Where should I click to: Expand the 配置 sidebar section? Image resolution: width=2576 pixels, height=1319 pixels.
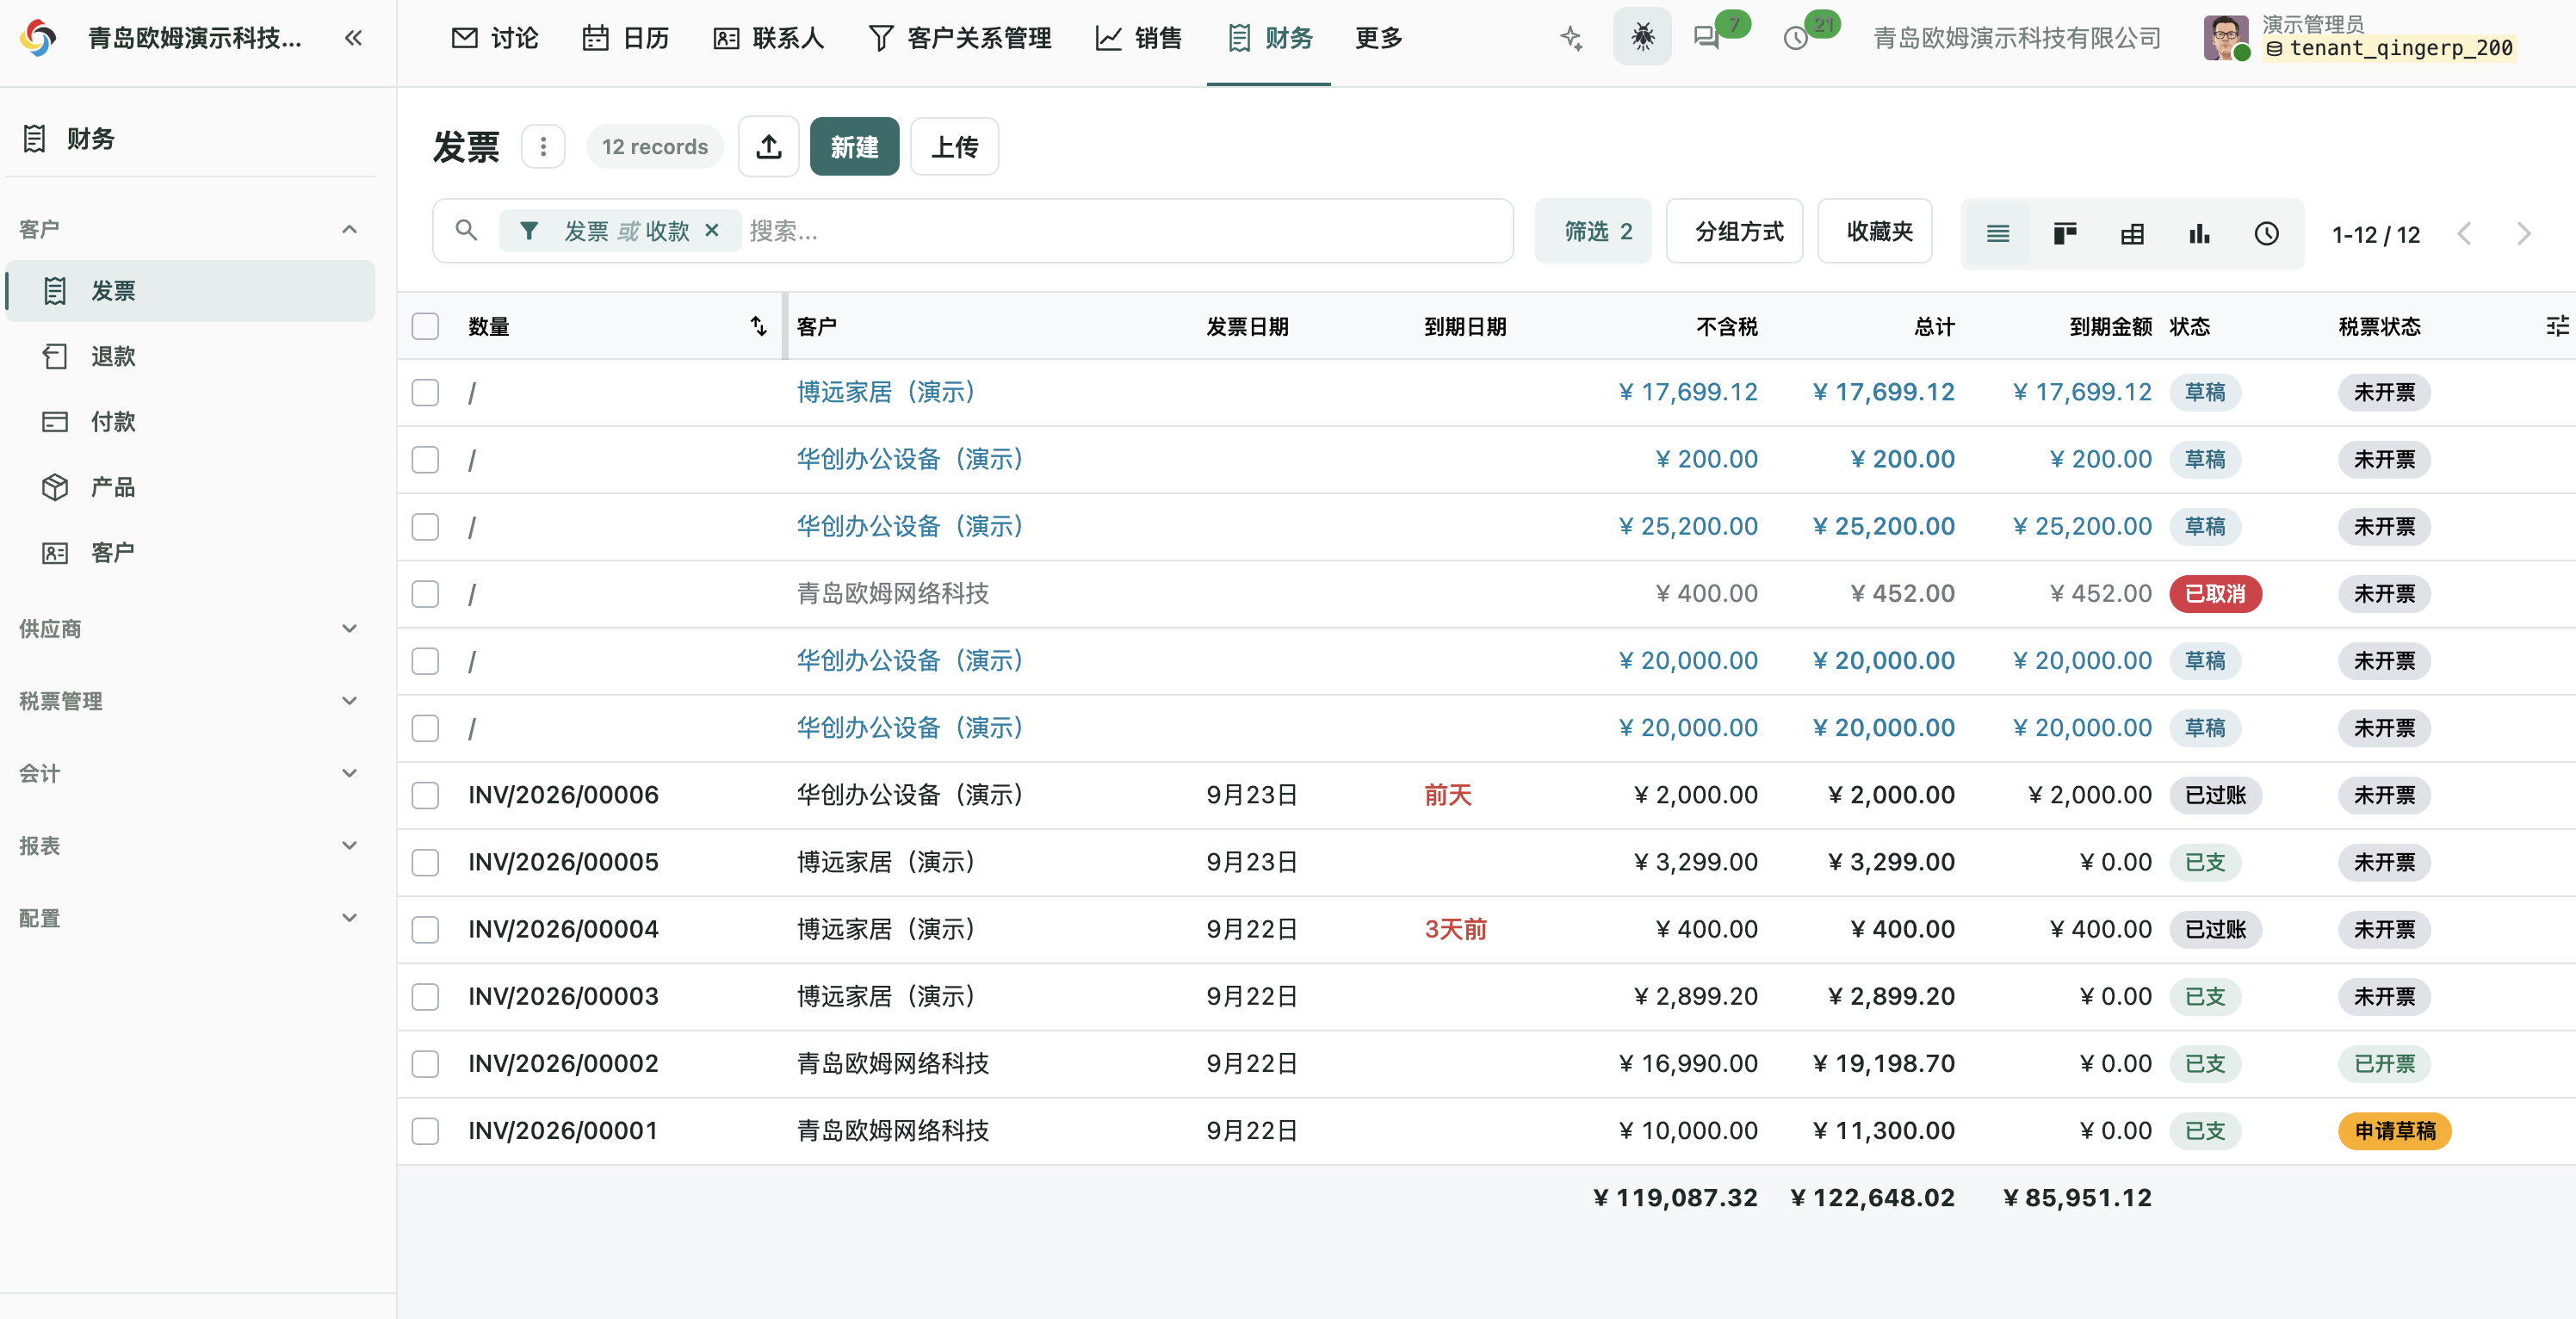coord(189,918)
